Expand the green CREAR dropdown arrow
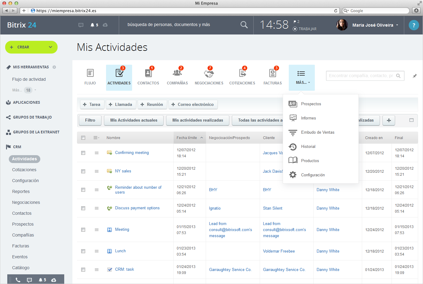 (x=50, y=47)
